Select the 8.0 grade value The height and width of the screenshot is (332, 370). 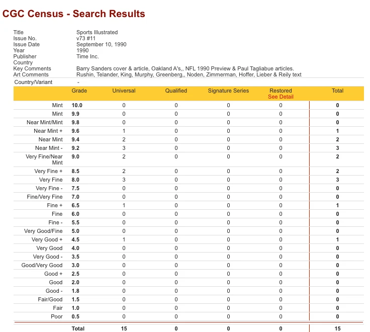(x=76, y=180)
